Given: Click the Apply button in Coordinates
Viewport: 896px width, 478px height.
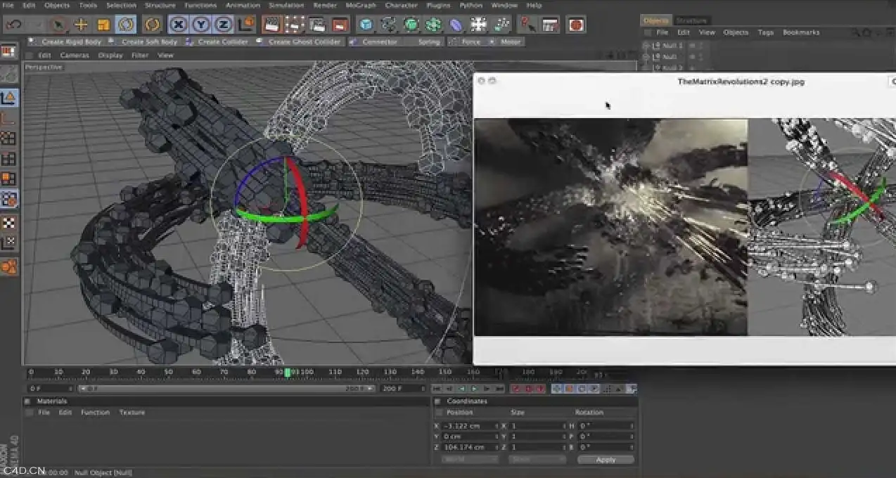Looking at the screenshot, I should pos(606,460).
